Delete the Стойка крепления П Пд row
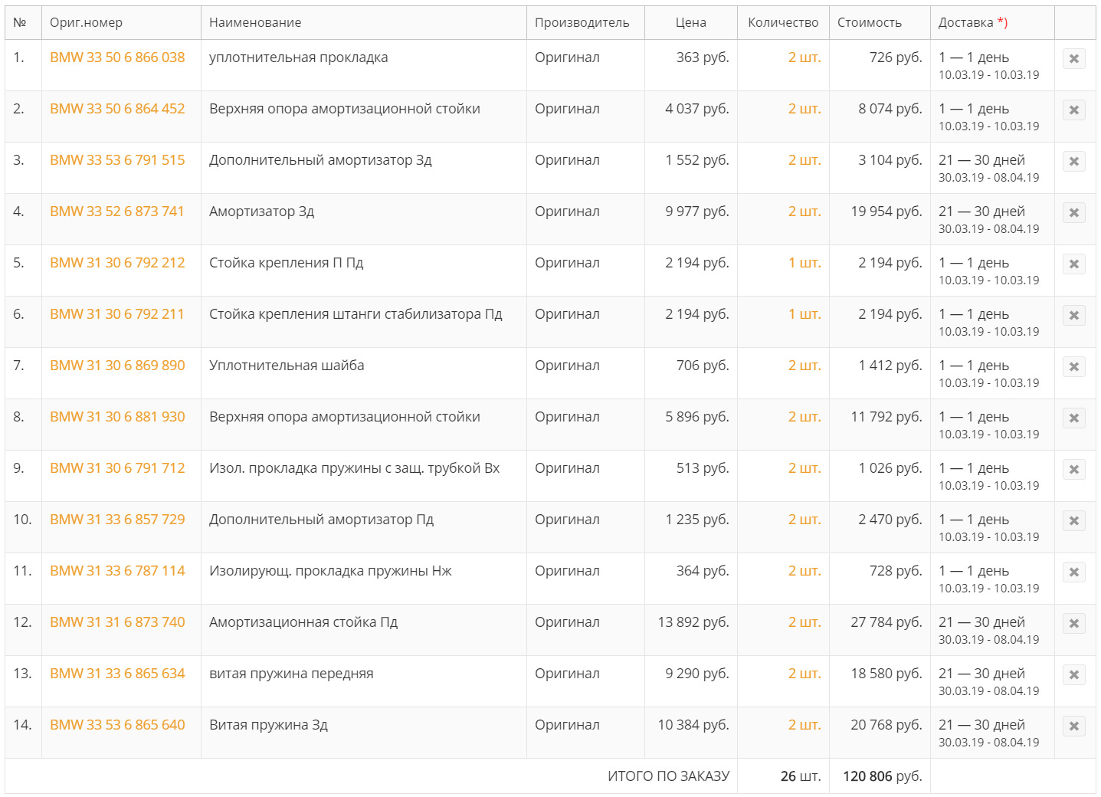This screenshot has height=797, width=1101. 1073,264
